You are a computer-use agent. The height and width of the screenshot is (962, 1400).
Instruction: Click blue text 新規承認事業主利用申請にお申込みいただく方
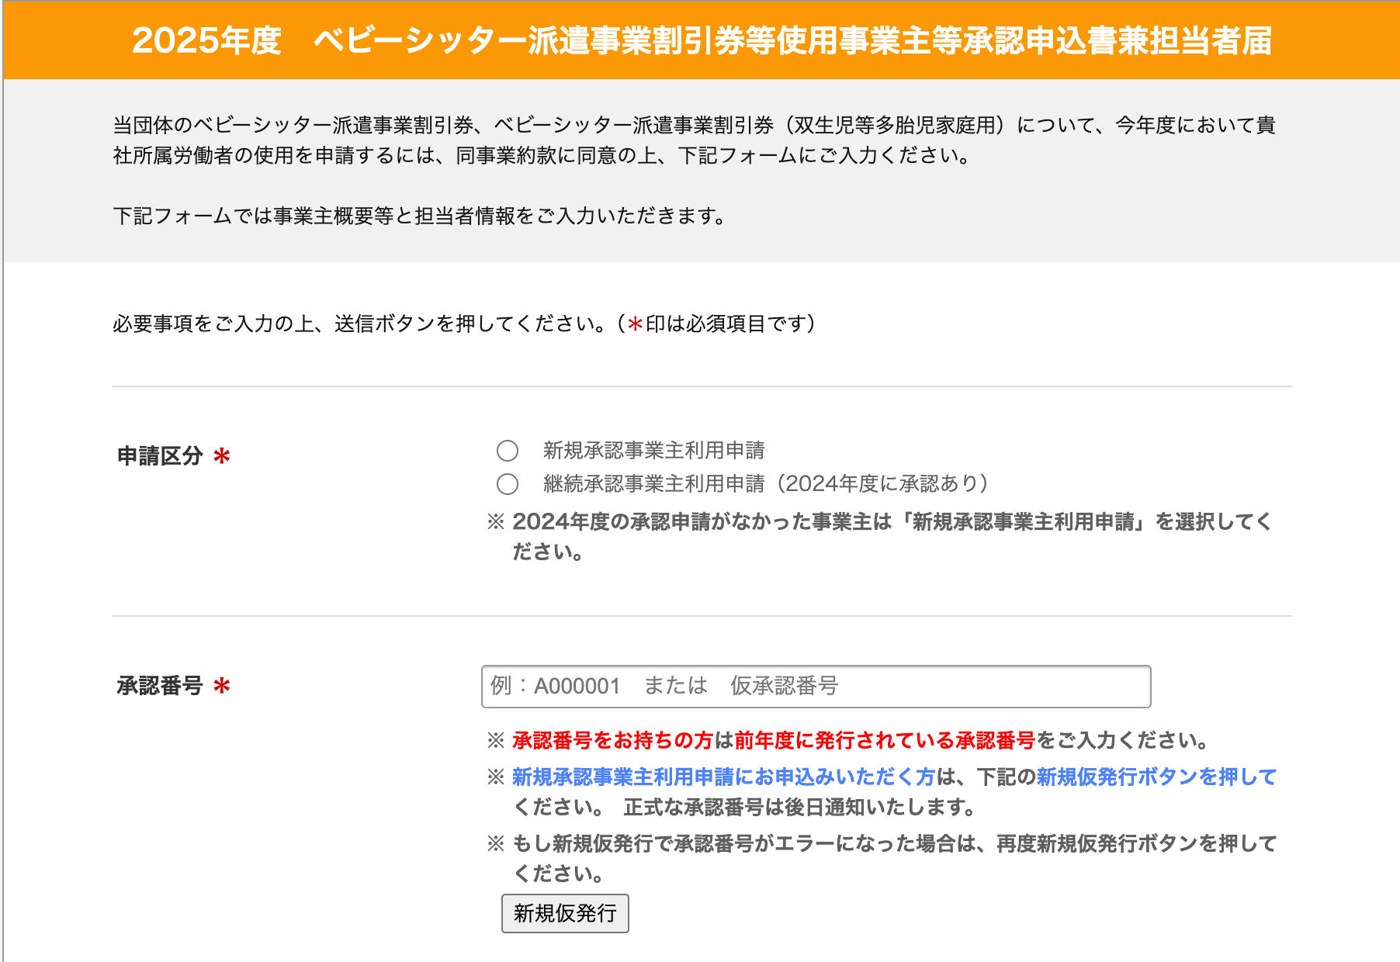pos(723,777)
